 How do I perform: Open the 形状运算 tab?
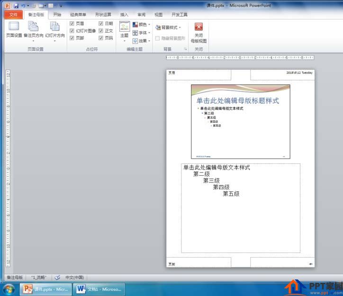103,15
